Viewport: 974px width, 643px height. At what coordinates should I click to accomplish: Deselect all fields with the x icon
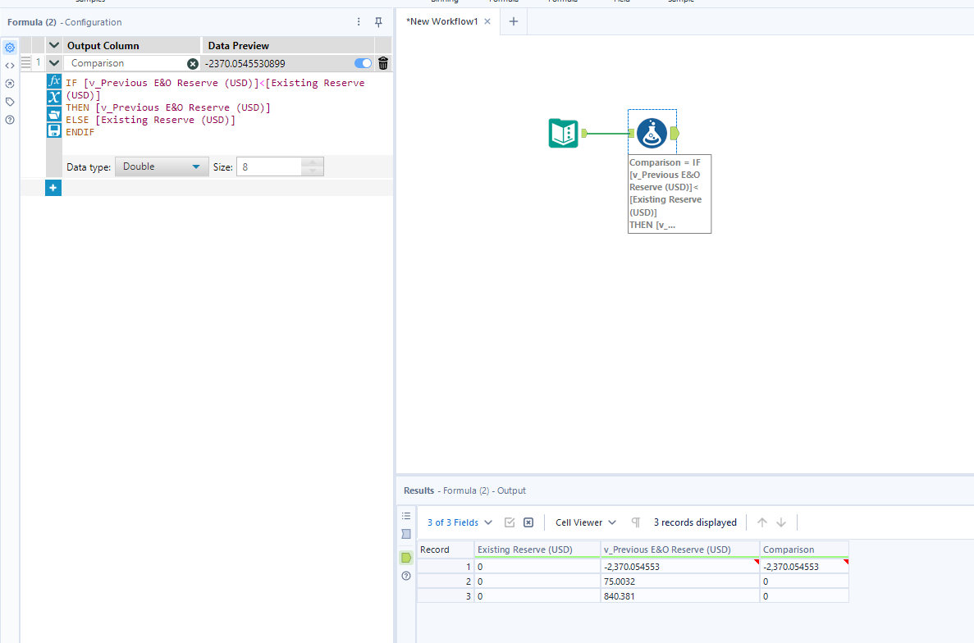point(528,522)
